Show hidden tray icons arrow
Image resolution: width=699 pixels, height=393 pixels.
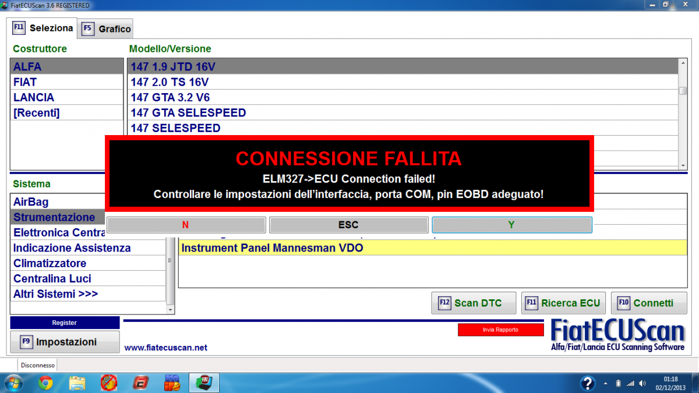606,383
